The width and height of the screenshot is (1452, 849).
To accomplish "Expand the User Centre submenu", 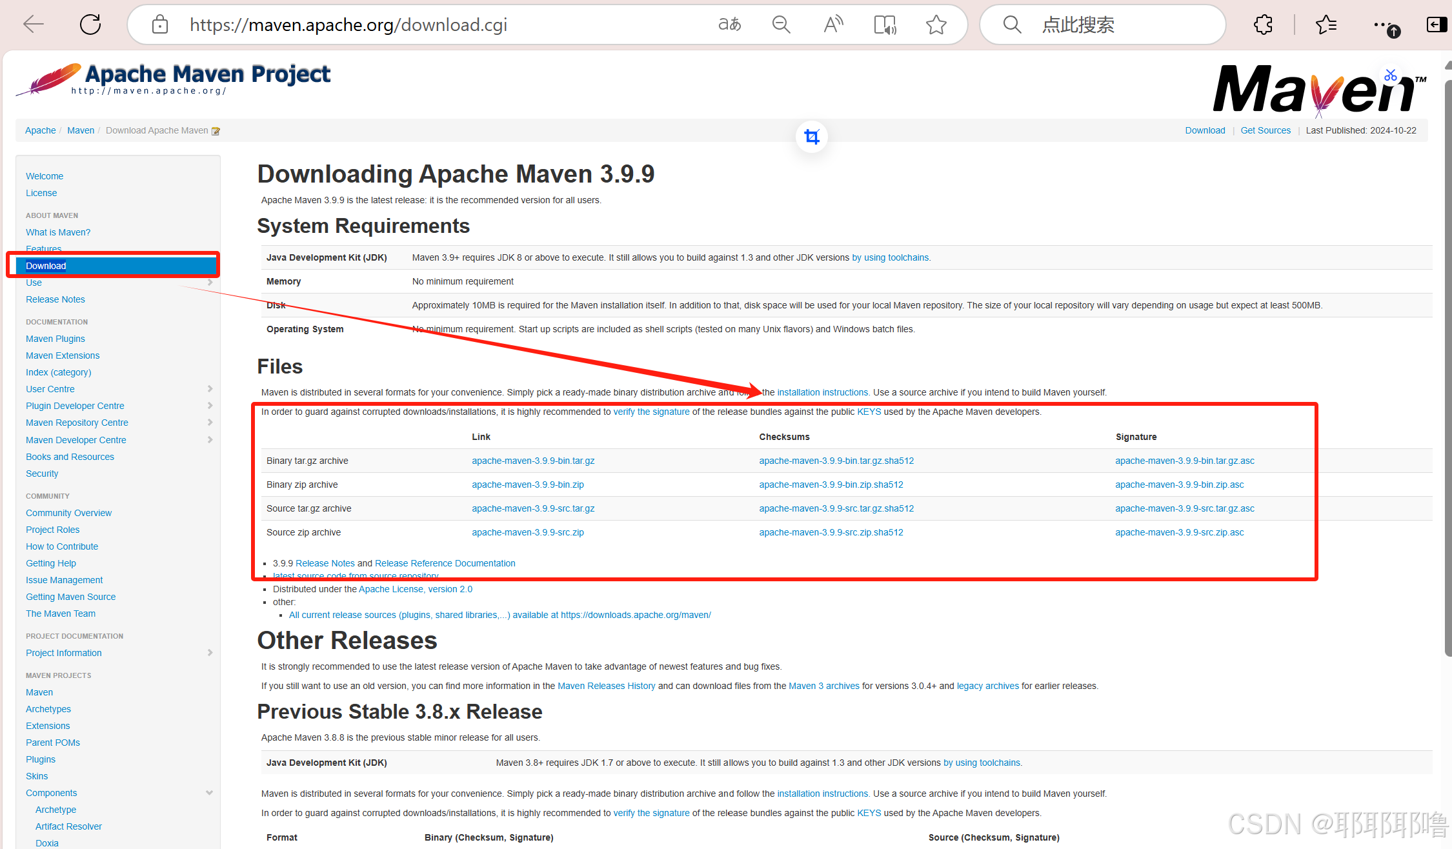I will coord(210,388).
